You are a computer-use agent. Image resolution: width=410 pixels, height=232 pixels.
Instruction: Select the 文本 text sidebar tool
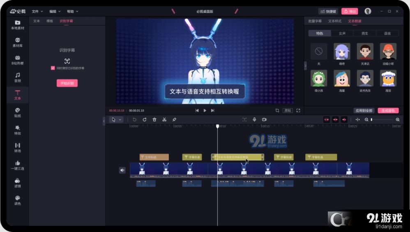pos(18,95)
